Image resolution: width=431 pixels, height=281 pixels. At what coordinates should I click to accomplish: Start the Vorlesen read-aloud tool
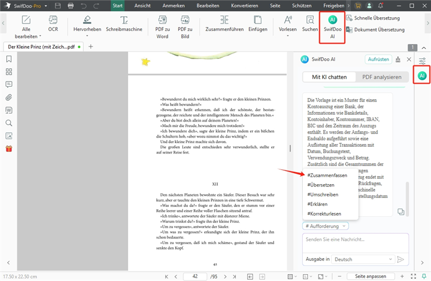[287, 24]
